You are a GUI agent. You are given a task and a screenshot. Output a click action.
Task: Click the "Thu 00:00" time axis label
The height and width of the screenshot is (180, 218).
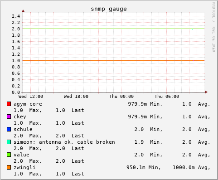click(x=121, y=97)
